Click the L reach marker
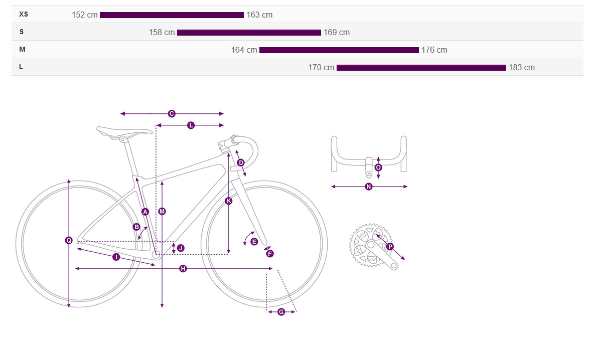 [x=191, y=125]
